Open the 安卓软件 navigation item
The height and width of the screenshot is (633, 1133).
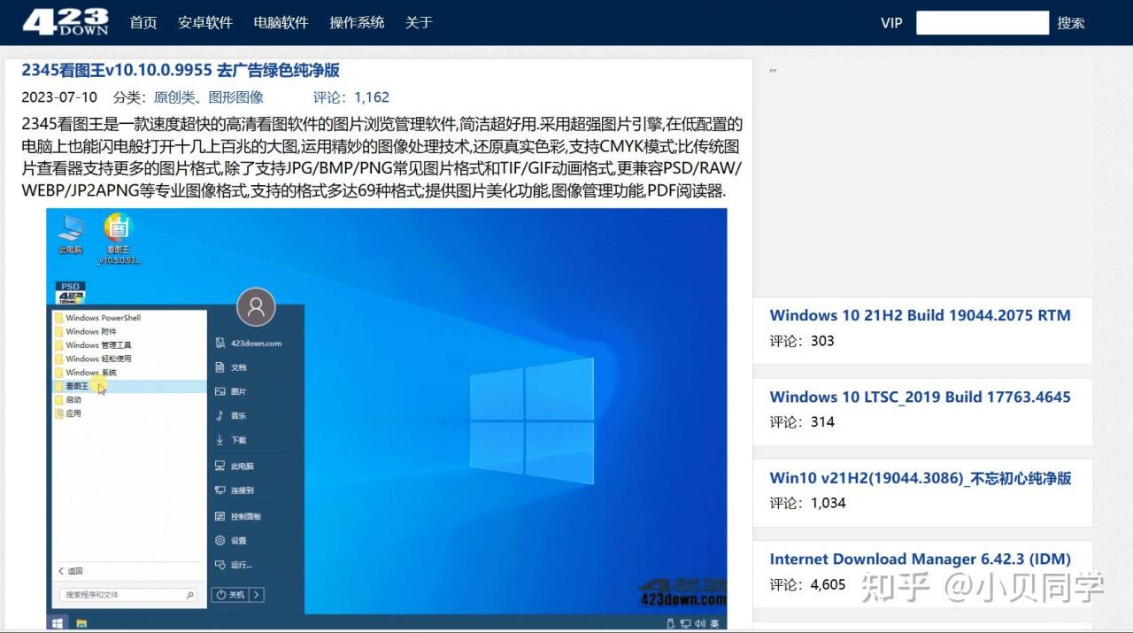[205, 23]
